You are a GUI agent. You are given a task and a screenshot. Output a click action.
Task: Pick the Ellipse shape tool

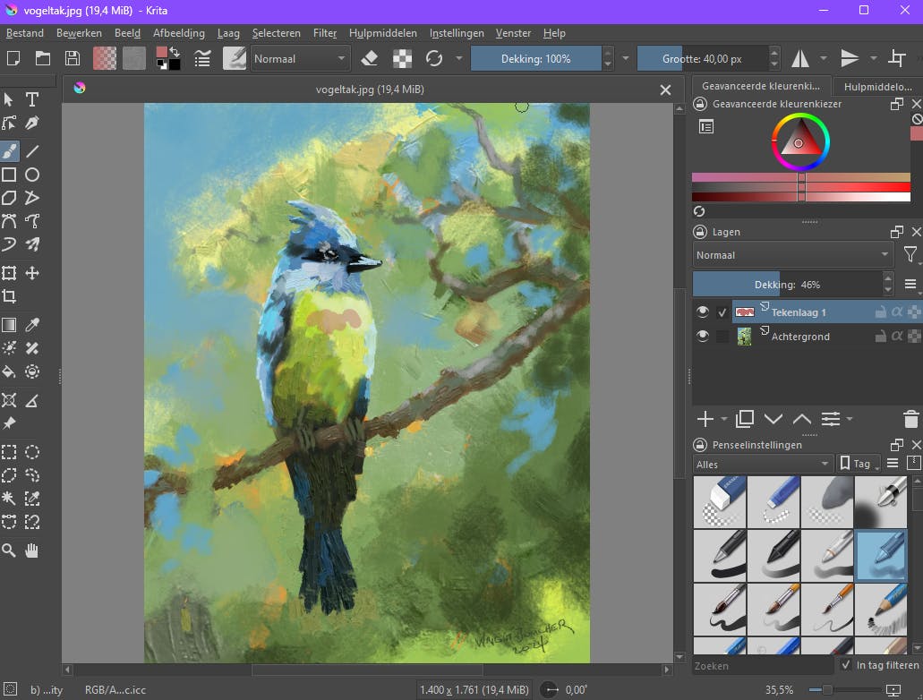tap(32, 175)
